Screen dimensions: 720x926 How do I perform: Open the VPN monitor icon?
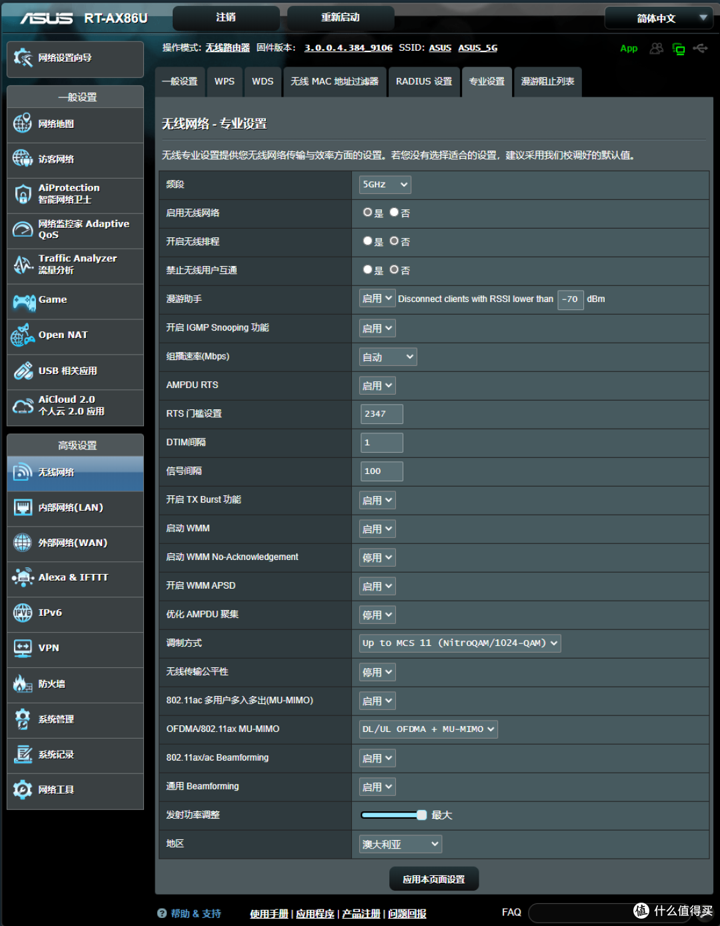pos(23,648)
